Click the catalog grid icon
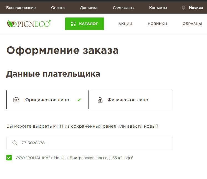 point(74,24)
